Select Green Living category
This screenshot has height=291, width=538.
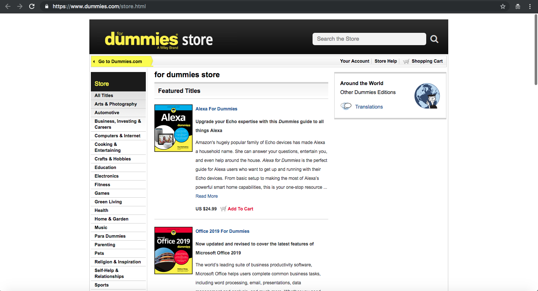click(118, 202)
